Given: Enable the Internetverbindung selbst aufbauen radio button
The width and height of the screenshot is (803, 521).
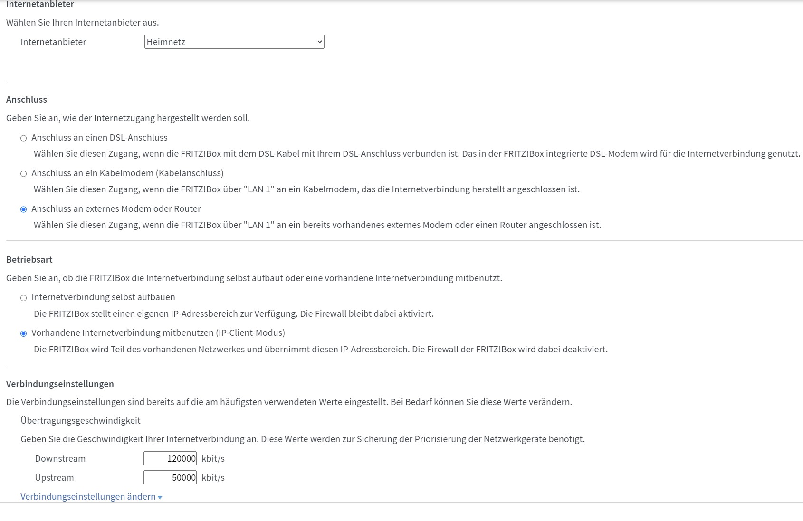Looking at the screenshot, I should tap(23, 298).
